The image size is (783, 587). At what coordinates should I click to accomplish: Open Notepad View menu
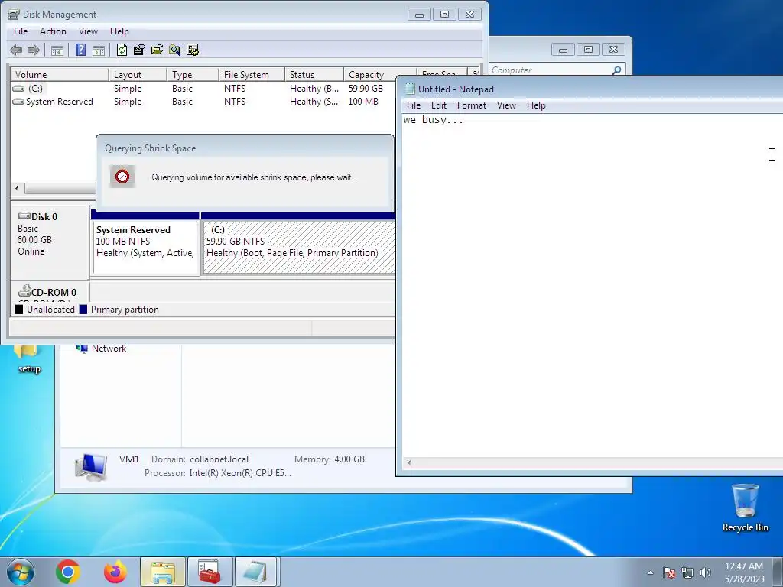pyautogui.click(x=506, y=105)
